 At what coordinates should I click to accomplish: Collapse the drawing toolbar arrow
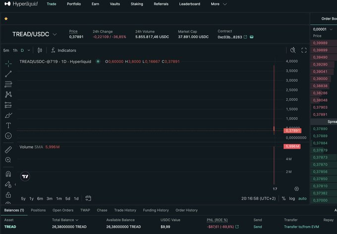coord(15,184)
